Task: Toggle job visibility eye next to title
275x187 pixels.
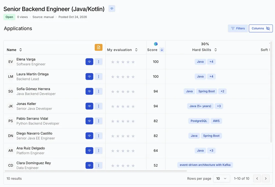Action: coord(112,9)
